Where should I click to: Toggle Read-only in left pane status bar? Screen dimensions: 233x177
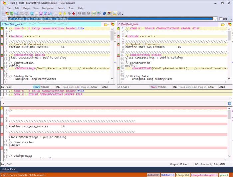(x=68, y=87)
